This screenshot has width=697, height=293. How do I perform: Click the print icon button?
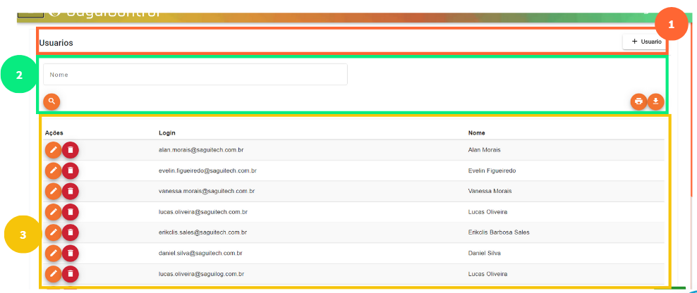(638, 101)
